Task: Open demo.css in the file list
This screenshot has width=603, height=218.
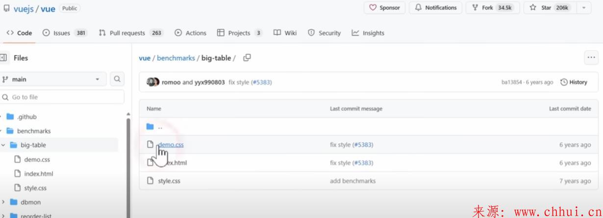Action: [171, 145]
